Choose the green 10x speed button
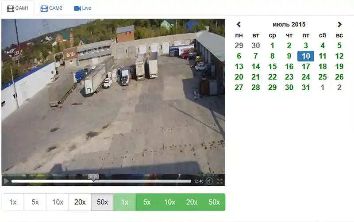This screenshot has height=222, width=354. pyautogui.click(x=169, y=202)
